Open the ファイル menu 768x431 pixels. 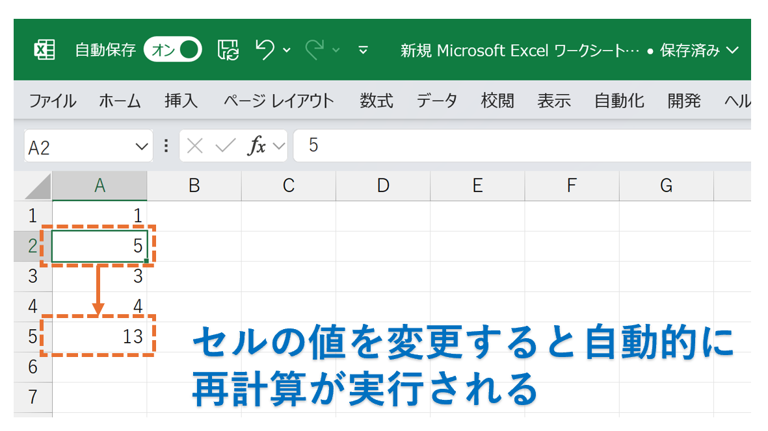(51, 101)
